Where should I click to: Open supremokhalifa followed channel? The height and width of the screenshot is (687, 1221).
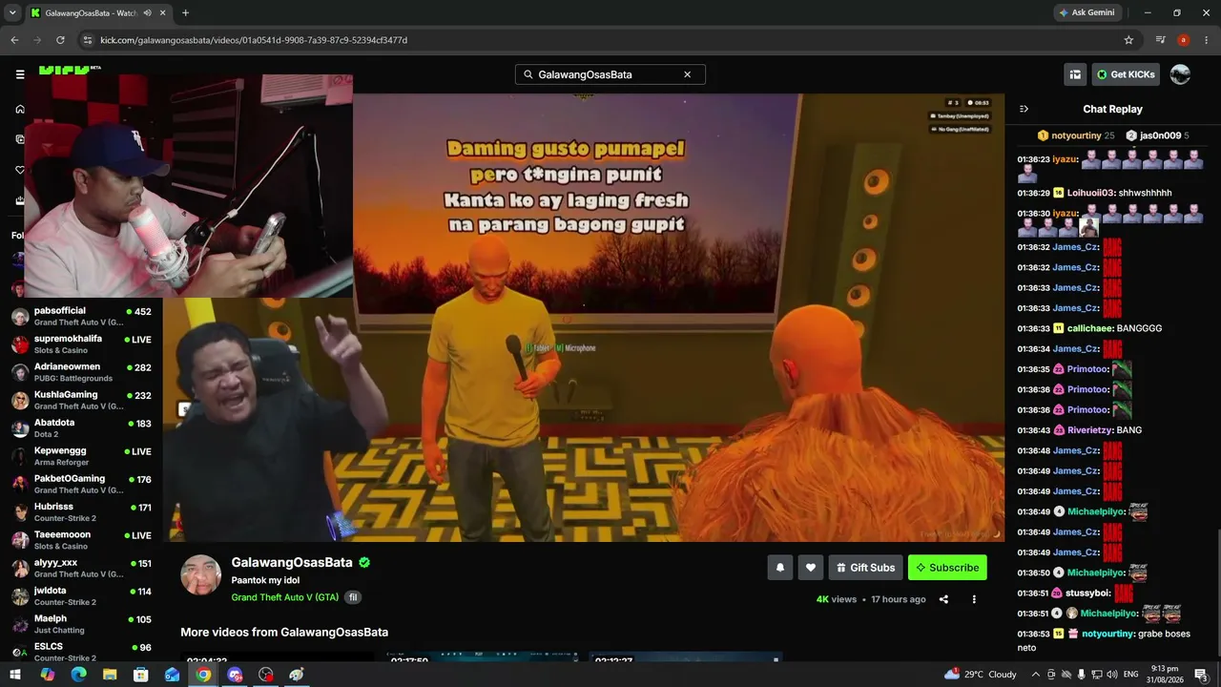point(81,344)
